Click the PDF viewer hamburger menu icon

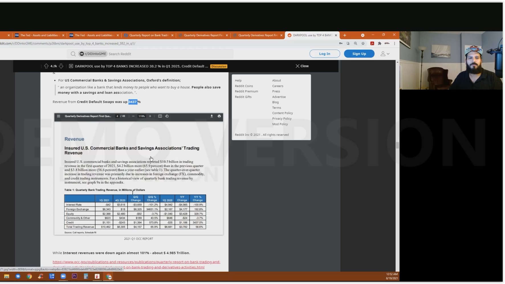pyautogui.click(x=58, y=116)
